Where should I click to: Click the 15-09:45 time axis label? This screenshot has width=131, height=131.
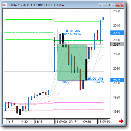click(104, 122)
